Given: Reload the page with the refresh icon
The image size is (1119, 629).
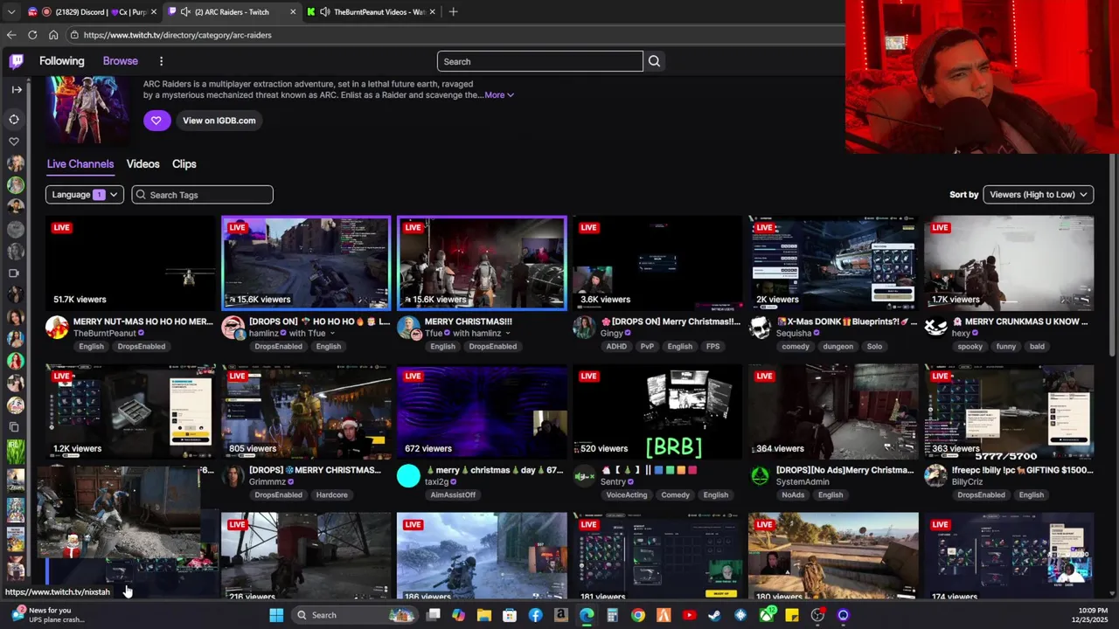Looking at the screenshot, I should coord(32,35).
